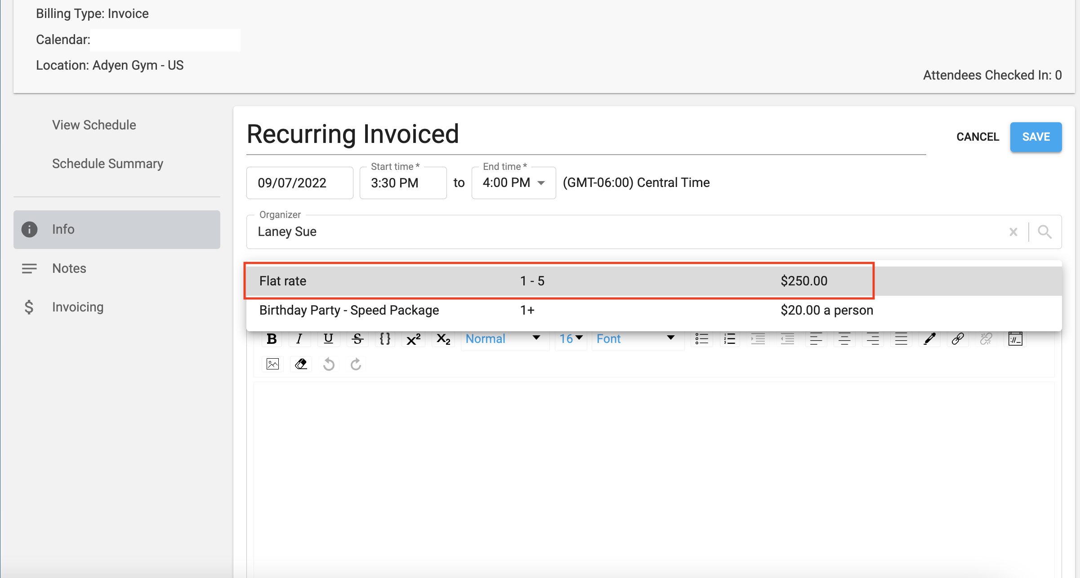This screenshot has width=1080, height=578.
Task: Open the Notes section
Action: [x=69, y=268]
